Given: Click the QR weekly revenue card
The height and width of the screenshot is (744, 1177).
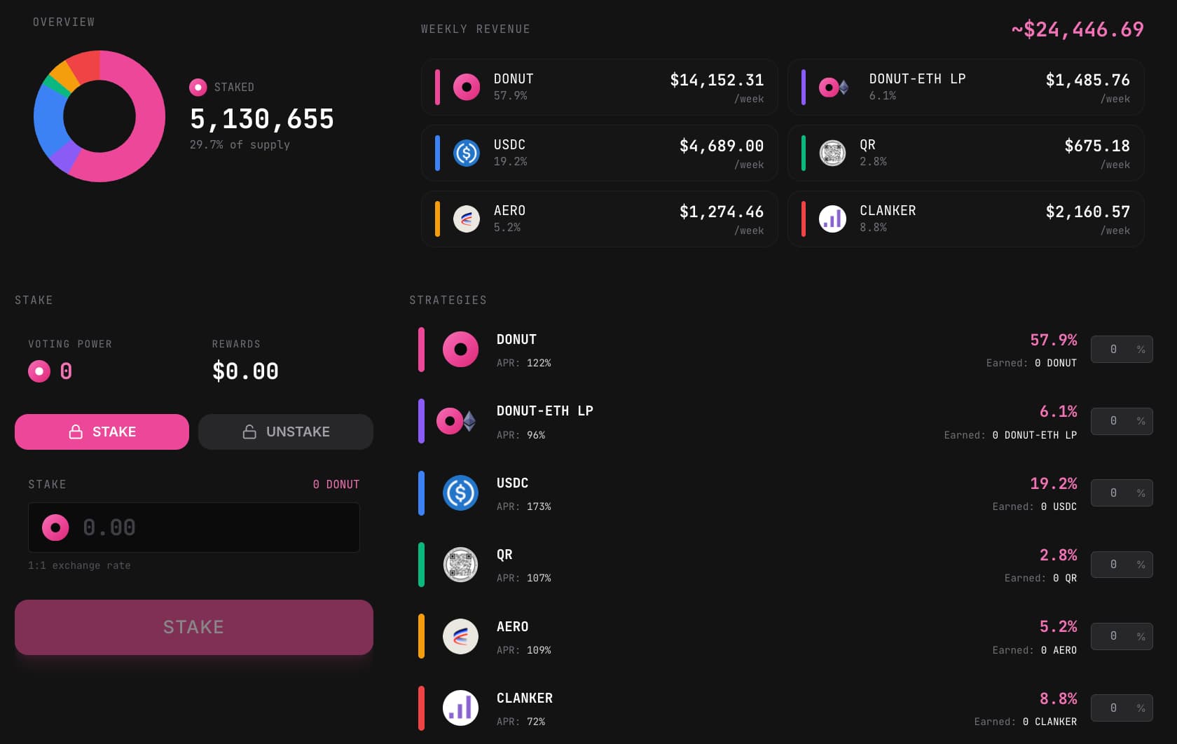Looking at the screenshot, I should (965, 153).
